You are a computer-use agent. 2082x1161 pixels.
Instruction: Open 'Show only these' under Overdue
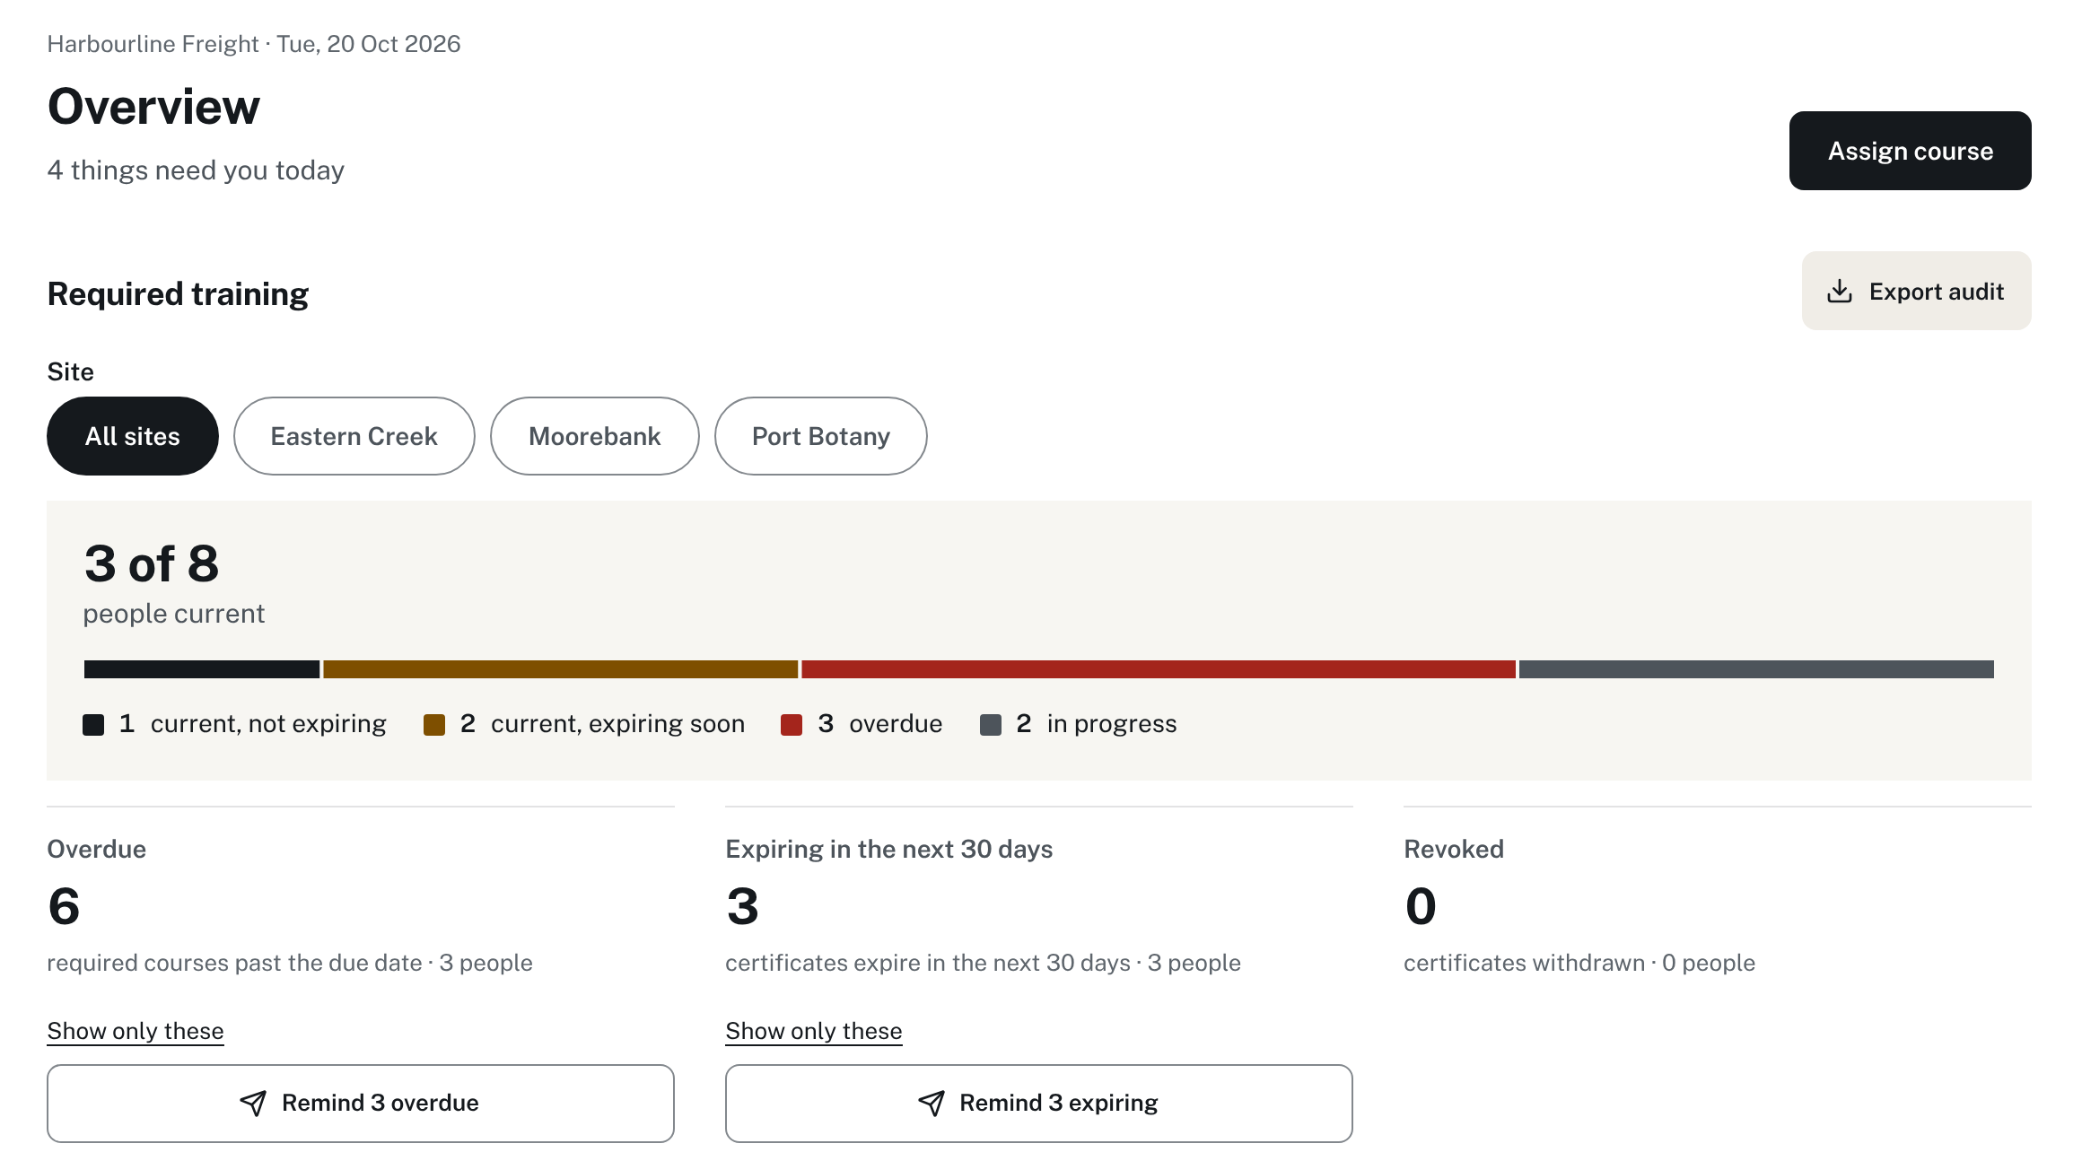(x=136, y=1031)
